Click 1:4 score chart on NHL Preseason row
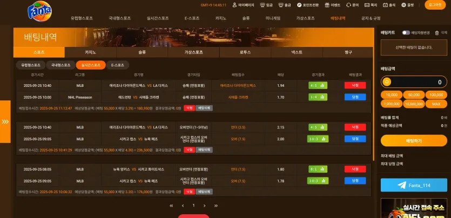The width and height of the screenshot is (451, 218). coord(318,97)
